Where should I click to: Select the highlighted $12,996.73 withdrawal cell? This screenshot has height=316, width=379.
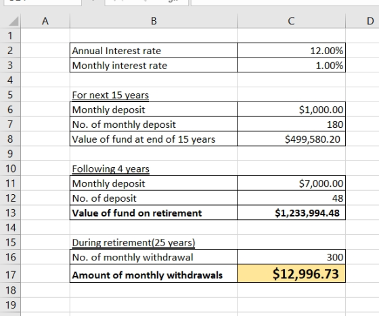291,273
